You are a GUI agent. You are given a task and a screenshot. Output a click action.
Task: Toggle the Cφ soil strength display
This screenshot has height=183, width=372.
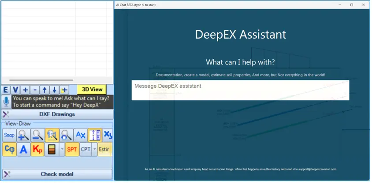point(9,150)
